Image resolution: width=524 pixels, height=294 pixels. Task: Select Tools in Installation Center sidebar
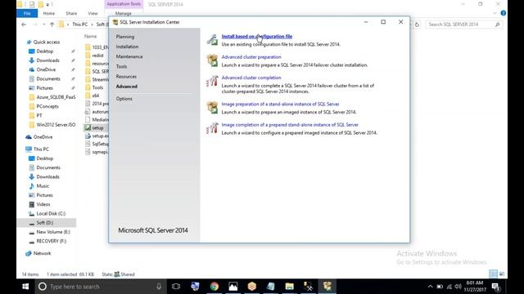click(121, 67)
